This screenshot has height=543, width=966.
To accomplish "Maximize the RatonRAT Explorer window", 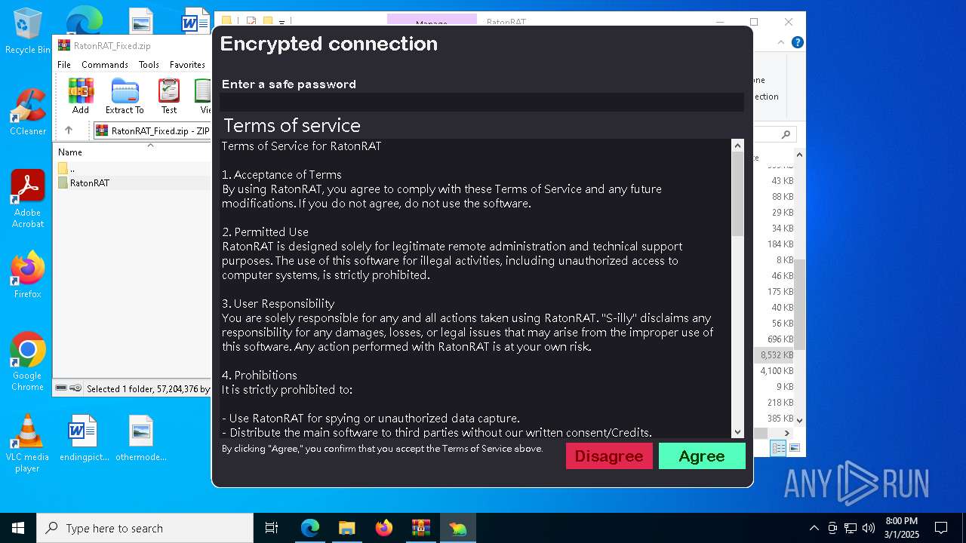I will click(754, 22).
